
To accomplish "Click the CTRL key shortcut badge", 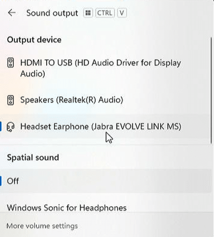I will coord(105,13).
